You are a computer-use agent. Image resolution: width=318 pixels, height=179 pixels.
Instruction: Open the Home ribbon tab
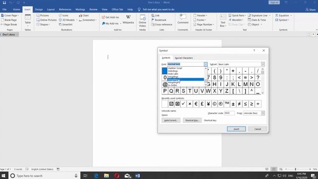(16, 9)
